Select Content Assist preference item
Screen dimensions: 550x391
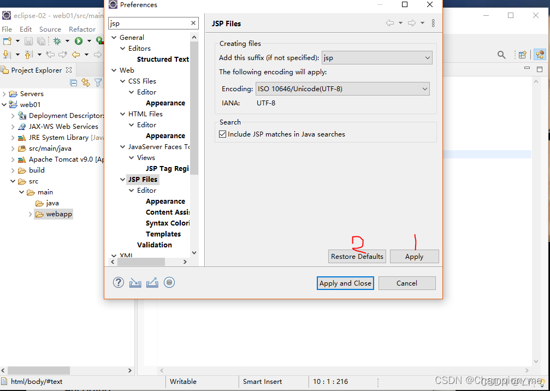[168, 212]
